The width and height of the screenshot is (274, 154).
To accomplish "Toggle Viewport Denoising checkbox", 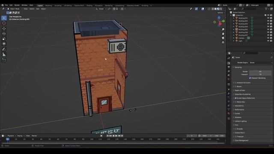I will click(x=250, y=78).
